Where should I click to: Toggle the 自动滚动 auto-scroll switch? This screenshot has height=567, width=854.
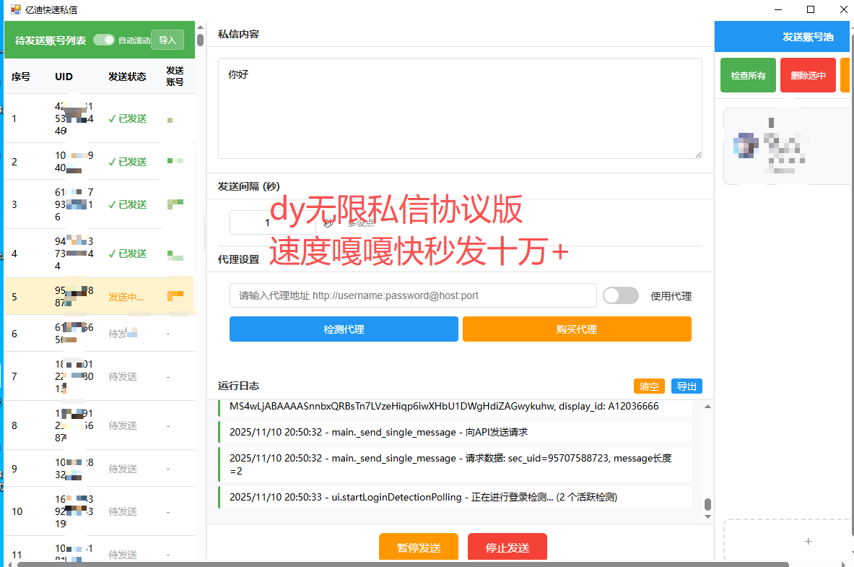point(104,40)
